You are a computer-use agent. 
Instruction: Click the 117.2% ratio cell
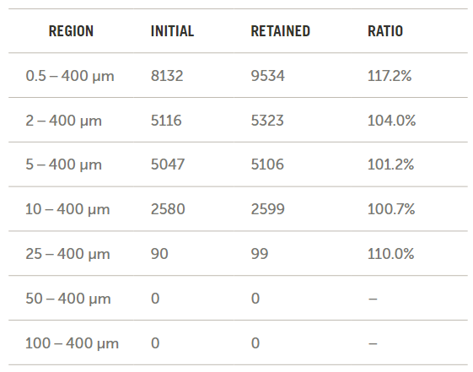point(390,76)
